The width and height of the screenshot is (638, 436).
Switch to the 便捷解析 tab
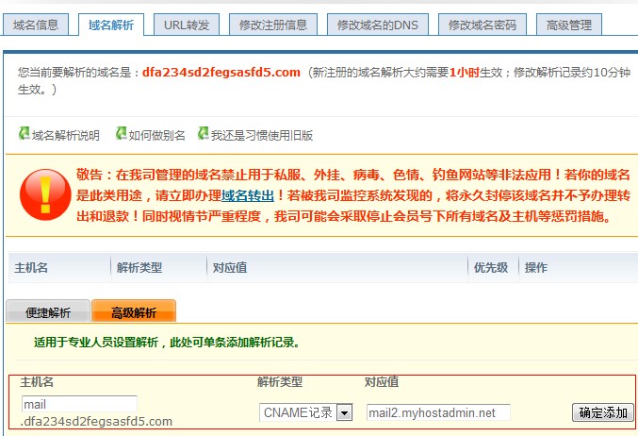pos(48,312)
